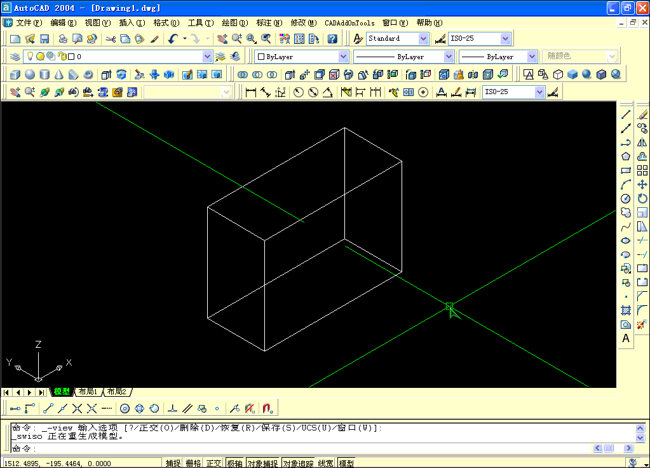650x468 pixels.
Task: Click the Help question mark icon
Action: 332,39
